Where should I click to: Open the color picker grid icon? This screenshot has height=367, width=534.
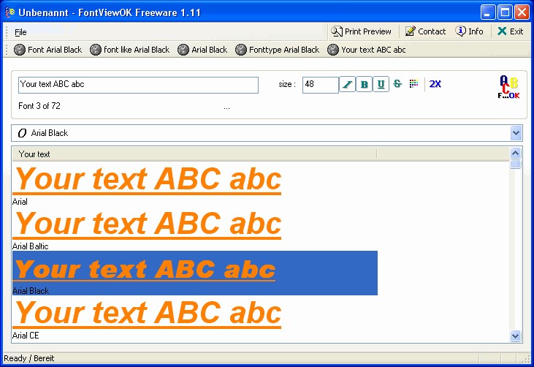pos(413,83)
